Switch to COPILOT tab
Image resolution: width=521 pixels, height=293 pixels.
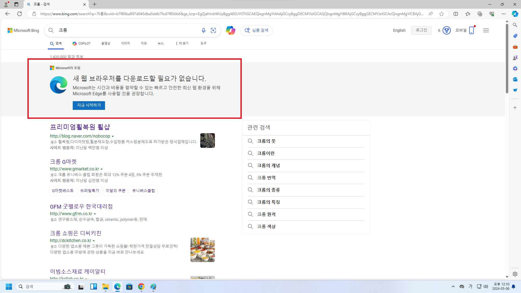pos(81,43)
